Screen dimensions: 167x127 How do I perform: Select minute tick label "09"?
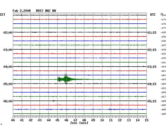[93, 120]
